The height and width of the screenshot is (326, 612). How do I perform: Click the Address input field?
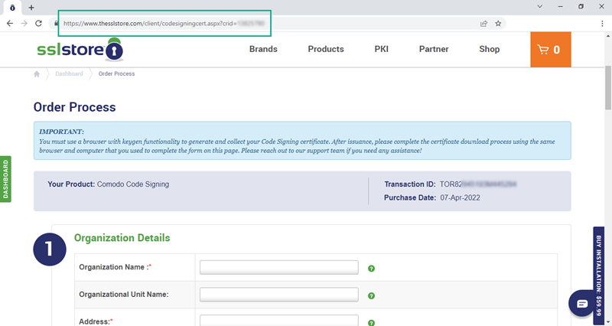[x=279, y=321]
